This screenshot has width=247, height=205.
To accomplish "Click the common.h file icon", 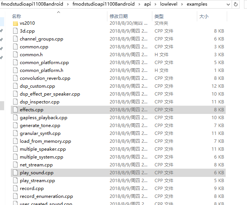I will (x=15, y=55).
